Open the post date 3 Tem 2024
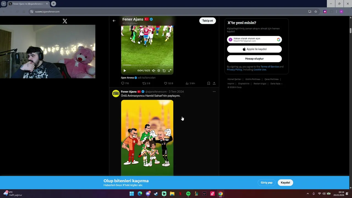Viewport: 352px width, 198px height. (x=176, y=92)
